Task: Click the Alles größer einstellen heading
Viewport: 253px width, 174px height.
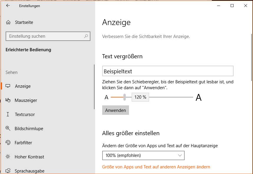Action: 131,133
